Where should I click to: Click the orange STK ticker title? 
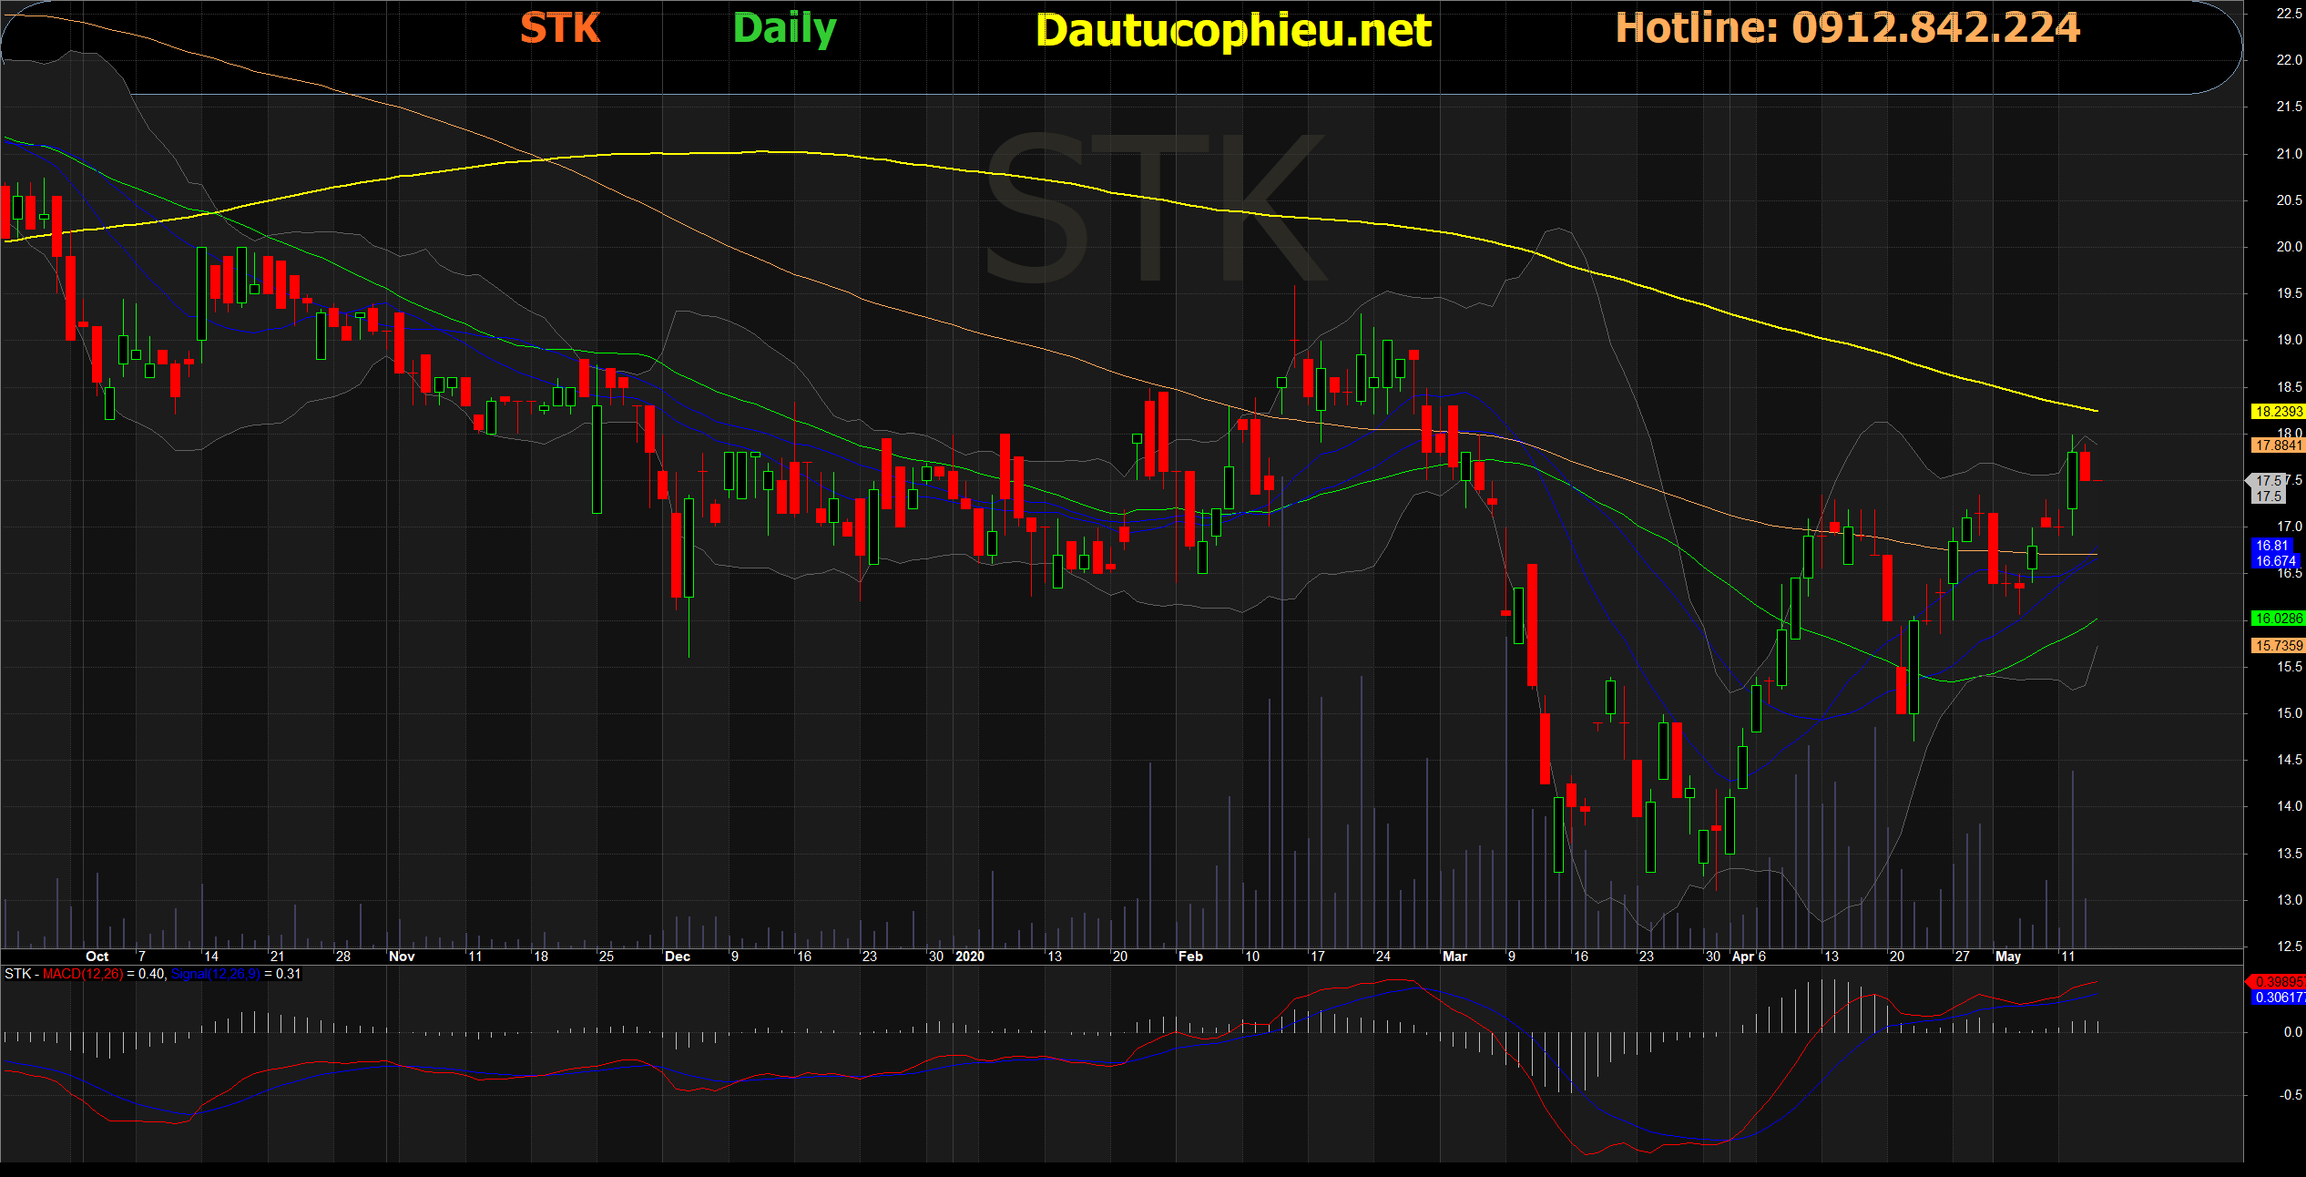tap(559, 28)
